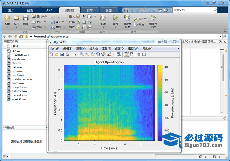Screen dimensions: 230x161
Task: Toggle Zoom In tool in Figure toolbar
Action: pyautogui.click(x=82, y=54)
